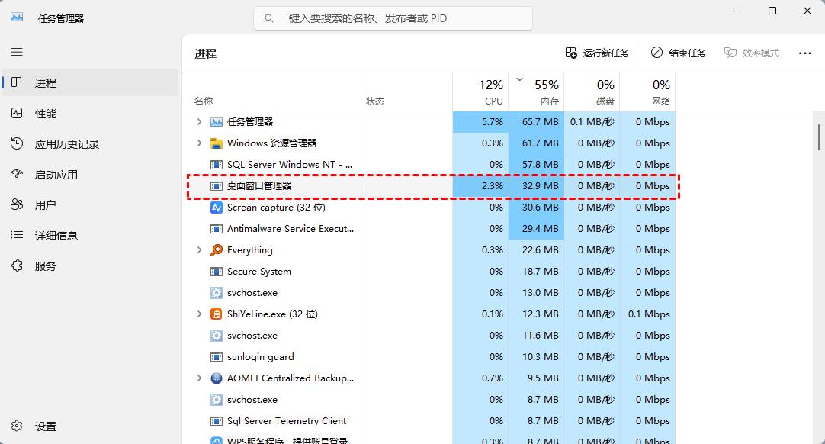The image size is (825, 444).
Task: Click the 任务管理器 process icon
Action: click(x=217, y=121)
